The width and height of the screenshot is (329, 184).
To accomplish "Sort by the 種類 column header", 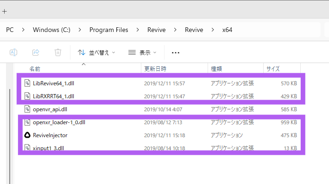I will 216,69.
